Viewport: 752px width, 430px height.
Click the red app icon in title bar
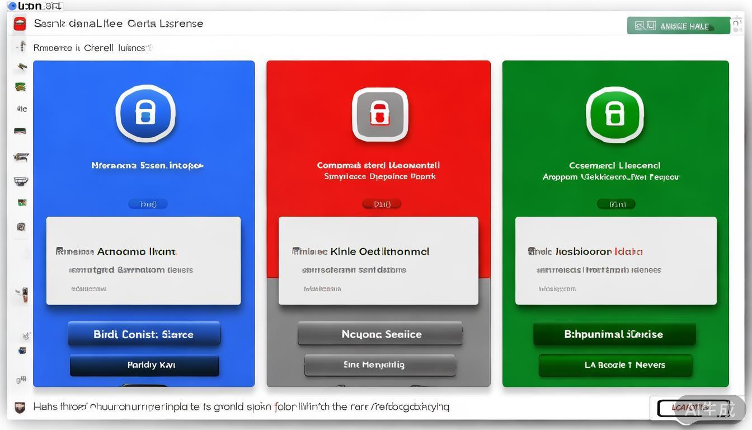(x=20, y=24)
